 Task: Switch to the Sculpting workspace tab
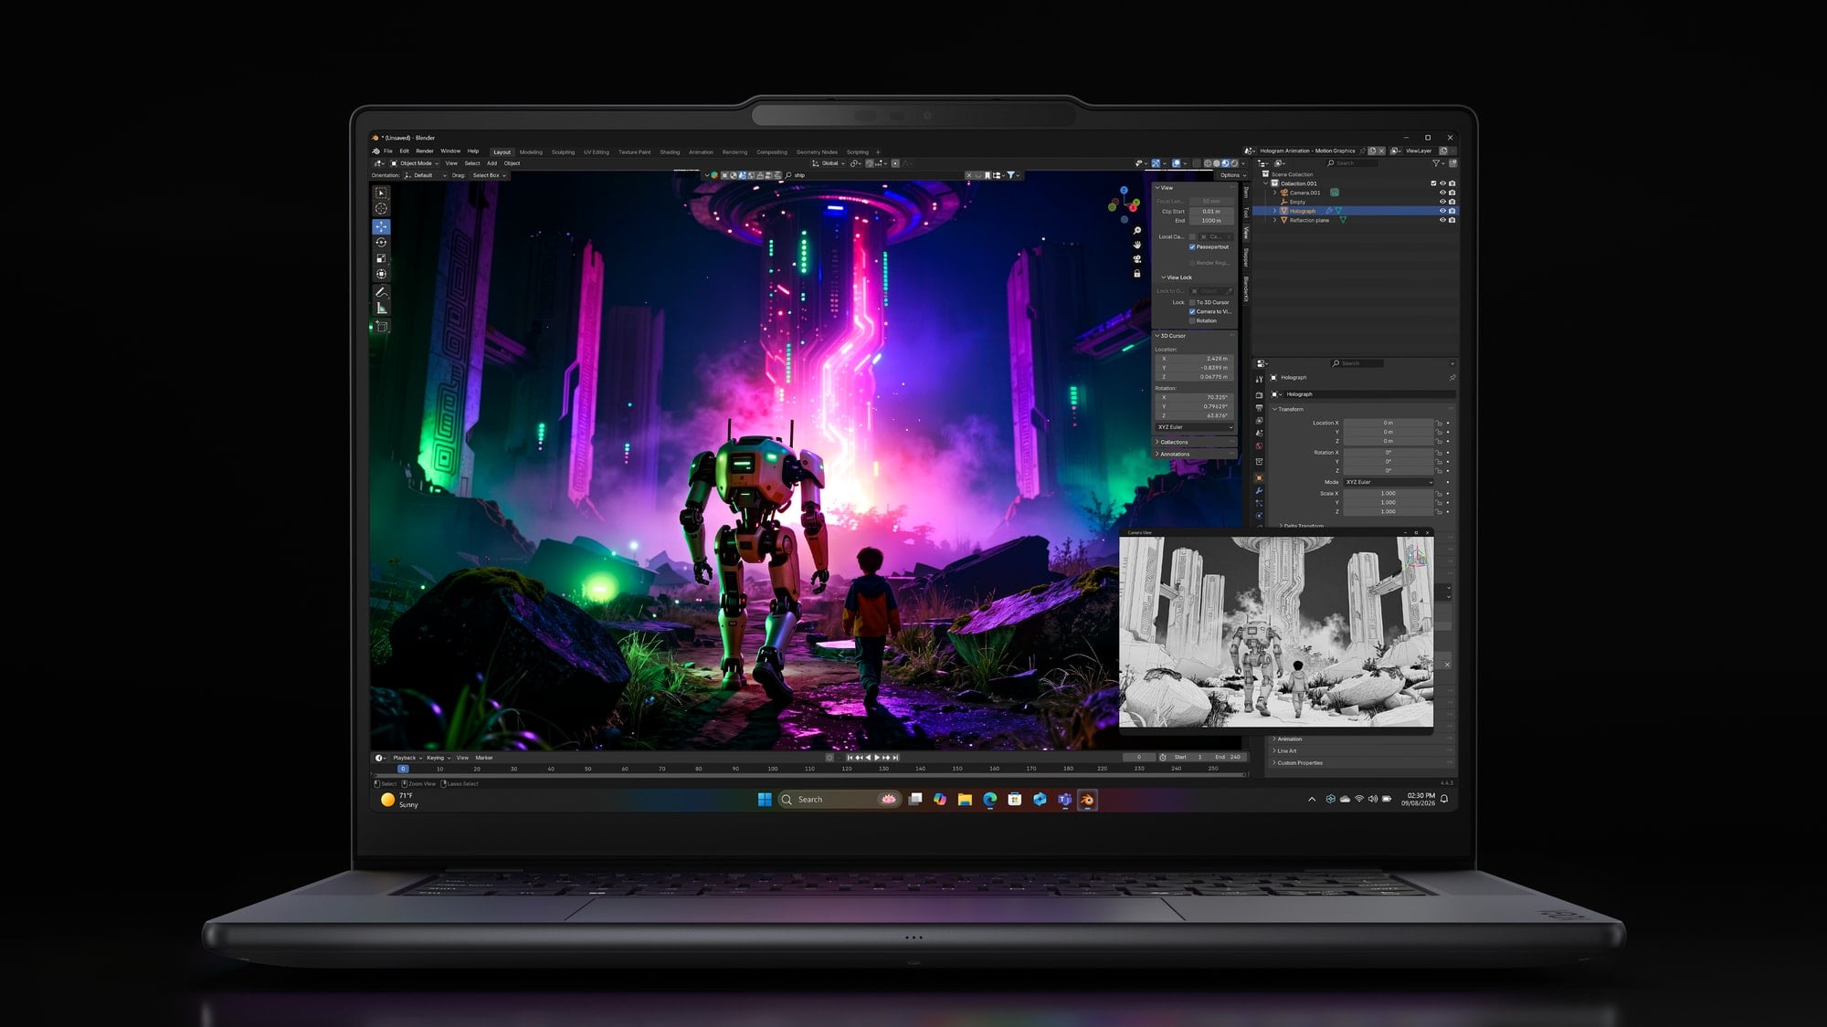click(563, 152)
